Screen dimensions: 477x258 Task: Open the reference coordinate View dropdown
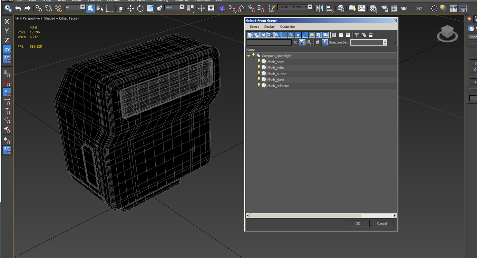[x=182, y=7]
